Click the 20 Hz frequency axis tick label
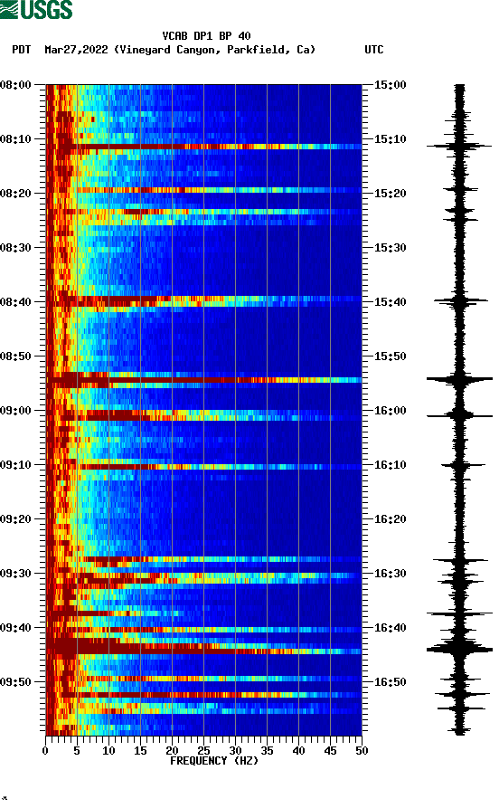 [172, 751]
